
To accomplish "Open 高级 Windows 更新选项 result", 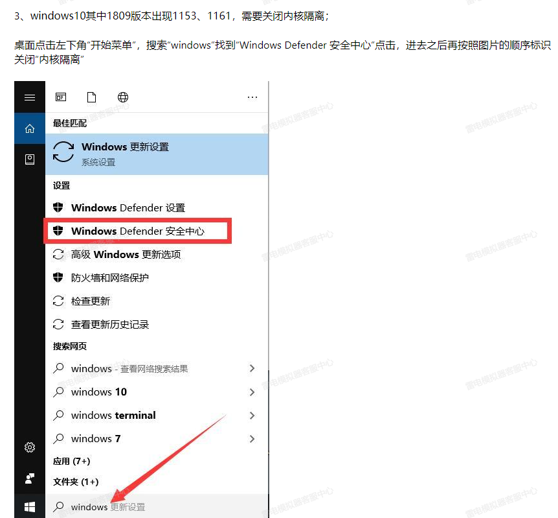I will pyautogui.click(x=157, y=254).
